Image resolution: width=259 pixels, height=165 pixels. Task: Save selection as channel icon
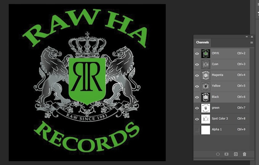click(227, 154)
